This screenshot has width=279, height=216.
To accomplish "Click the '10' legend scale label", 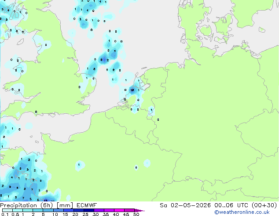I will click(x=55, y=214).
